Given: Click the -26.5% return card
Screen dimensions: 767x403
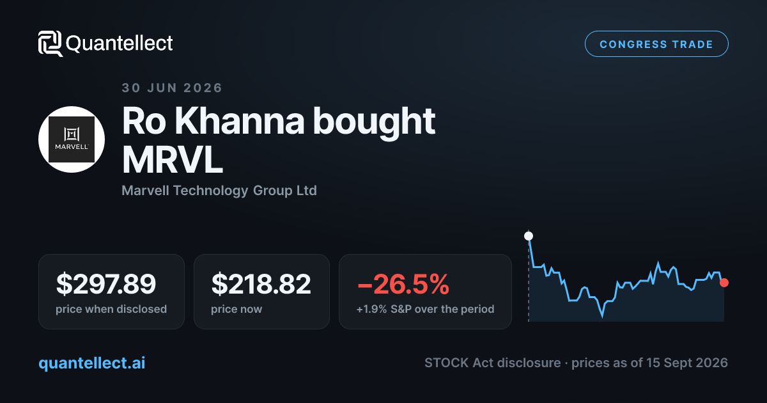Looking at the screenshot, I should coord(425,292).
